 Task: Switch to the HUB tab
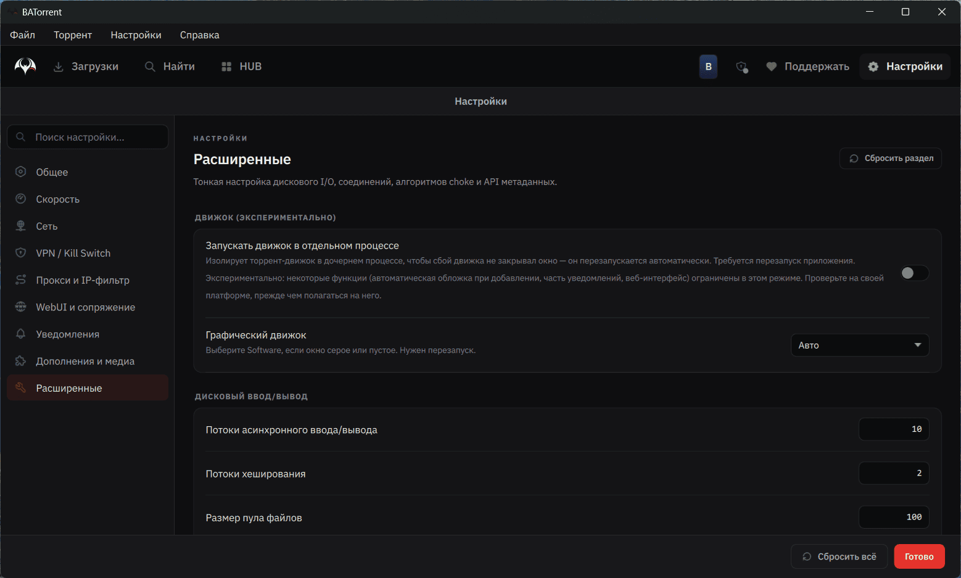(x=242, y=67)
